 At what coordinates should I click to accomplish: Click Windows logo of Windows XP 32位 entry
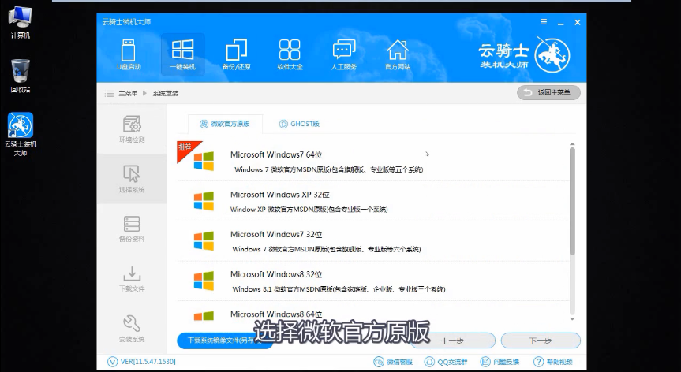point(204,201)
